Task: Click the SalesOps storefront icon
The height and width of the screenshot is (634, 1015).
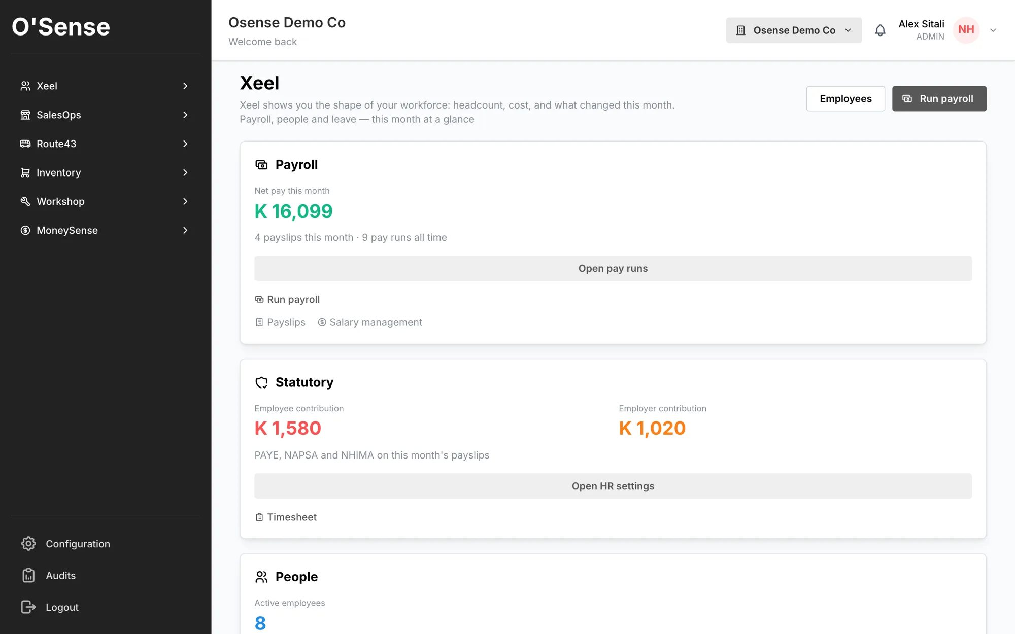Action: (25, 115)
